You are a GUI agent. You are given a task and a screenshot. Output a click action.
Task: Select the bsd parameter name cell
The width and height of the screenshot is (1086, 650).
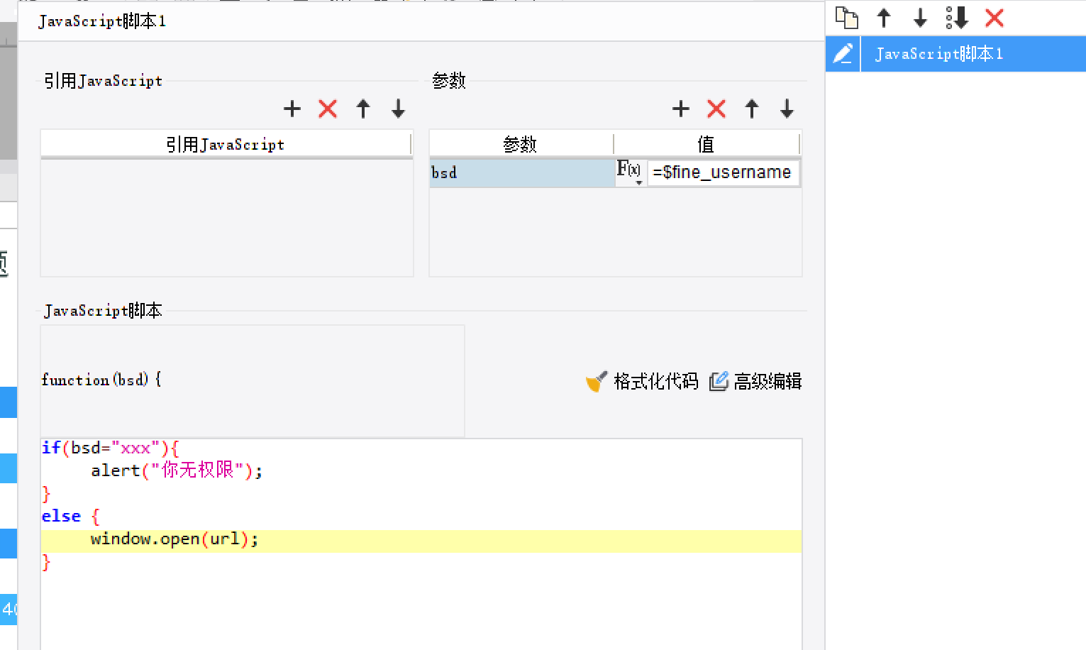pos(522,173)
